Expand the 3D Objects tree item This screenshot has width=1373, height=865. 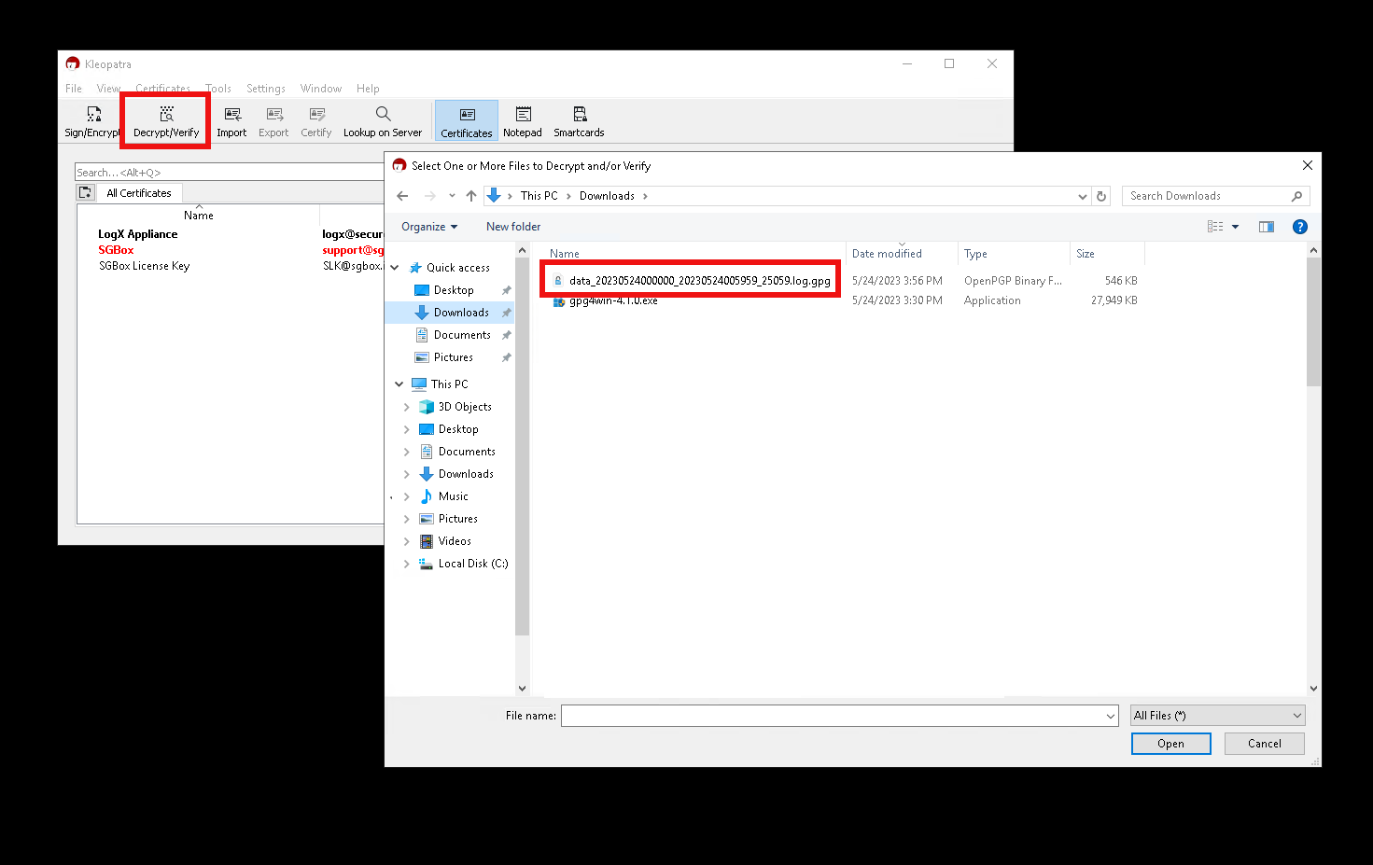point(406,406)
